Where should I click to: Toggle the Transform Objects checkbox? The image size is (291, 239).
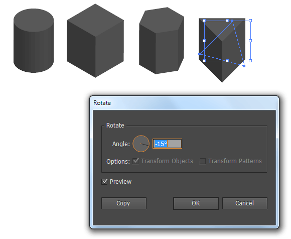click(x=135, y=161)
